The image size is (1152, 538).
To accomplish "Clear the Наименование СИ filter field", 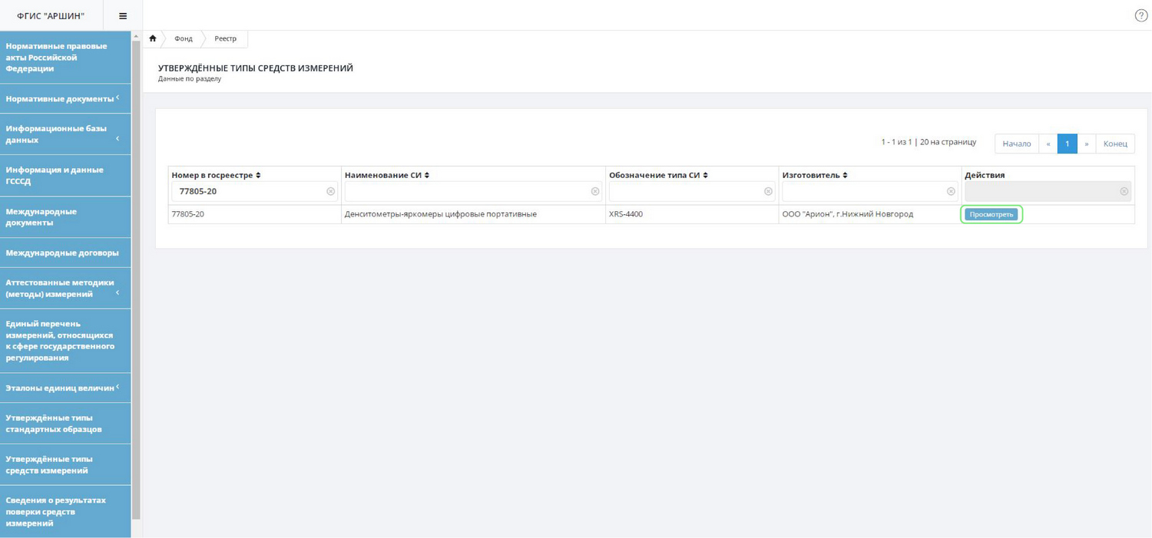I will point(595,191).
